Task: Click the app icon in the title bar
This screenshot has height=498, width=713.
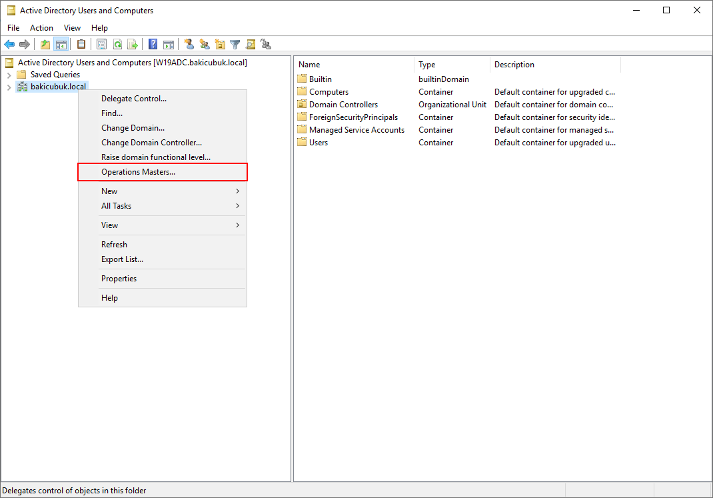Action: click(x=11, y=10)
